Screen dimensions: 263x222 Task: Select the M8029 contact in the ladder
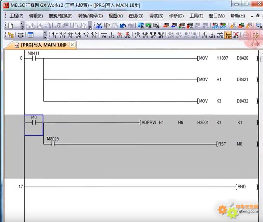point(52,144)
